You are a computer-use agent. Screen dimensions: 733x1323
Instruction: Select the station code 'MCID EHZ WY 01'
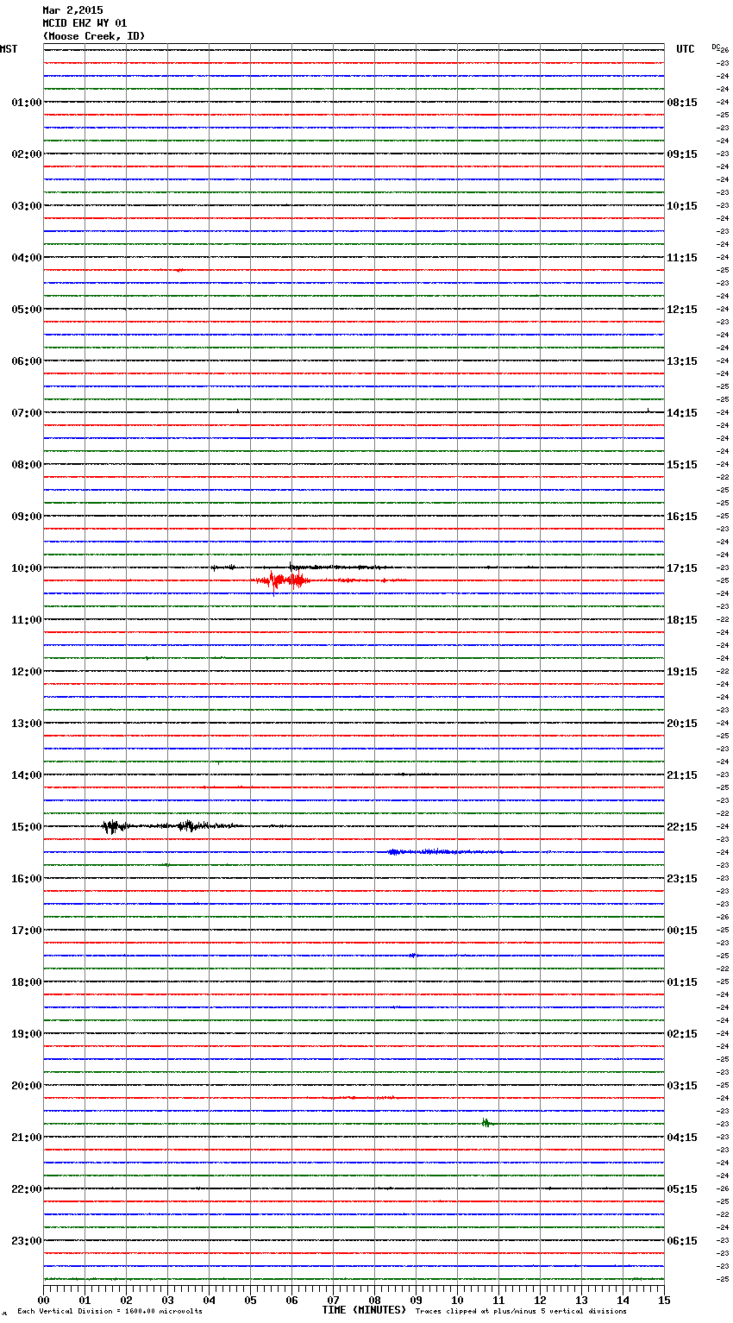85,23
